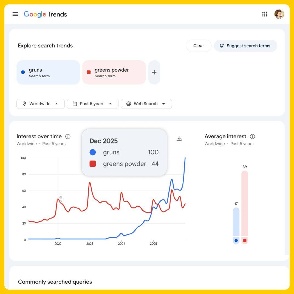Open your Google account profile picture
294x294 pixels.
point(279,14)
